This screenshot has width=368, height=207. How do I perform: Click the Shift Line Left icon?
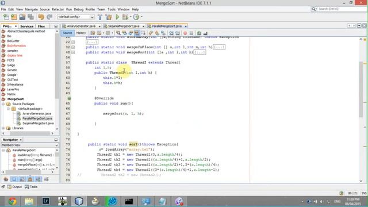[171, 33]
